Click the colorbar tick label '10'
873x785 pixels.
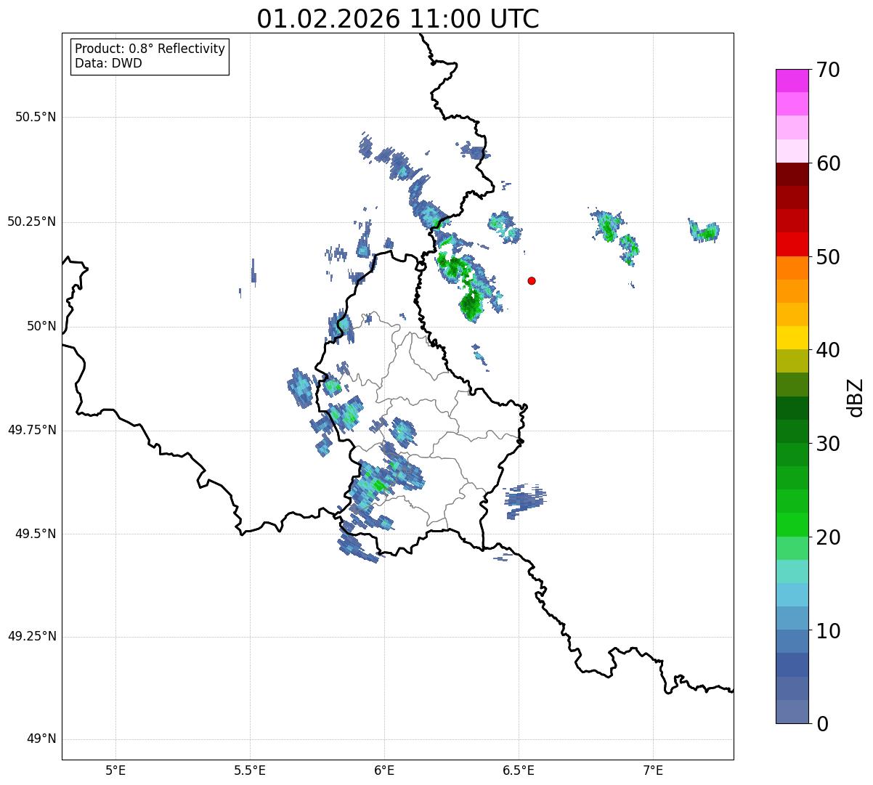click(828, 631)
